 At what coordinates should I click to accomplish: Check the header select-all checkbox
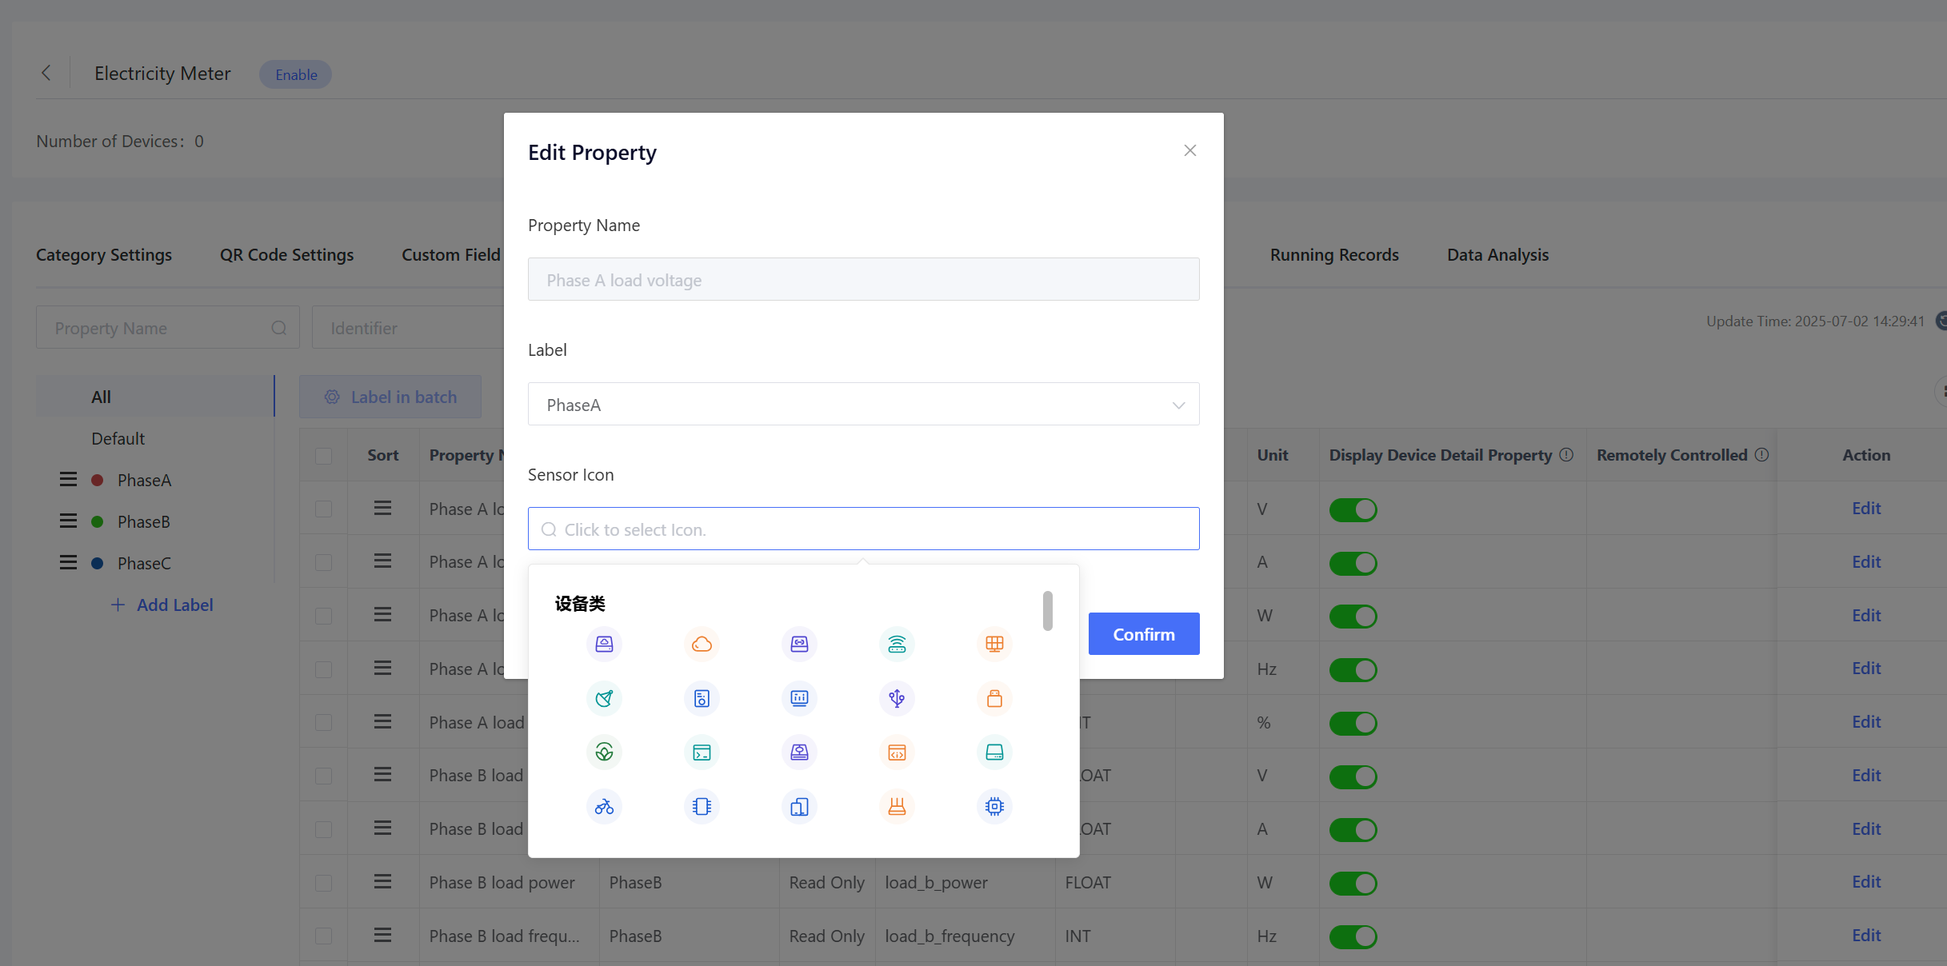pos(323,456)
